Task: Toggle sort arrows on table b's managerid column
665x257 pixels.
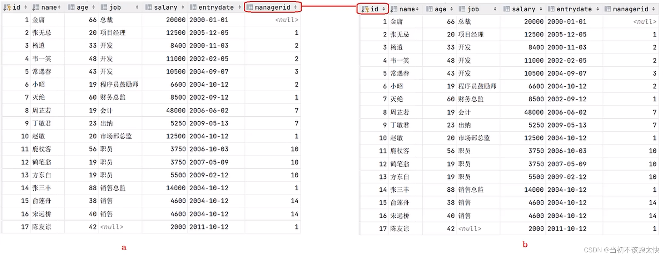Action: (654, 9)
